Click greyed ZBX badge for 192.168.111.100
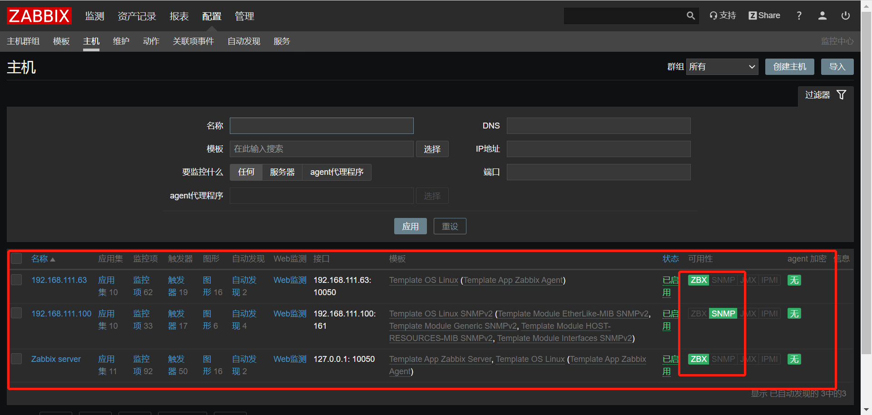This screenshot has width=872, height=415. coord(699,314)
